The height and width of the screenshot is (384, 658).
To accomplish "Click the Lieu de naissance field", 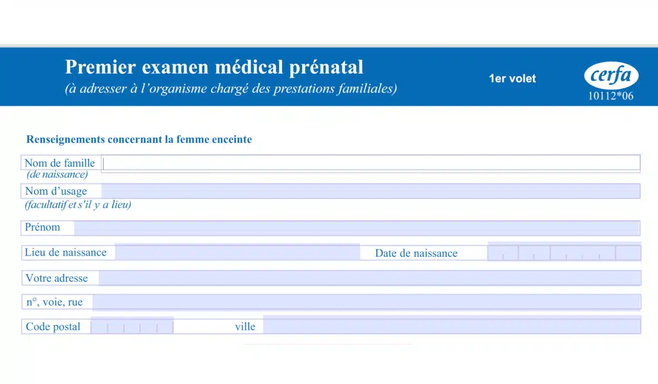I will coord(237,253).
